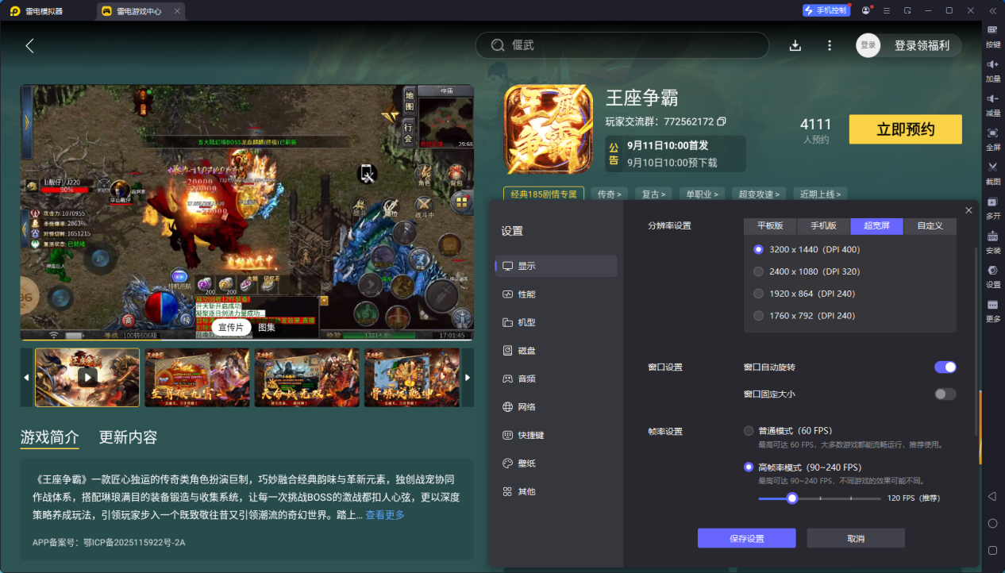The height and width of the screenshot is (573, 1005).
Task: Open the 近期上线 > category tag
Action: [820, 194]
